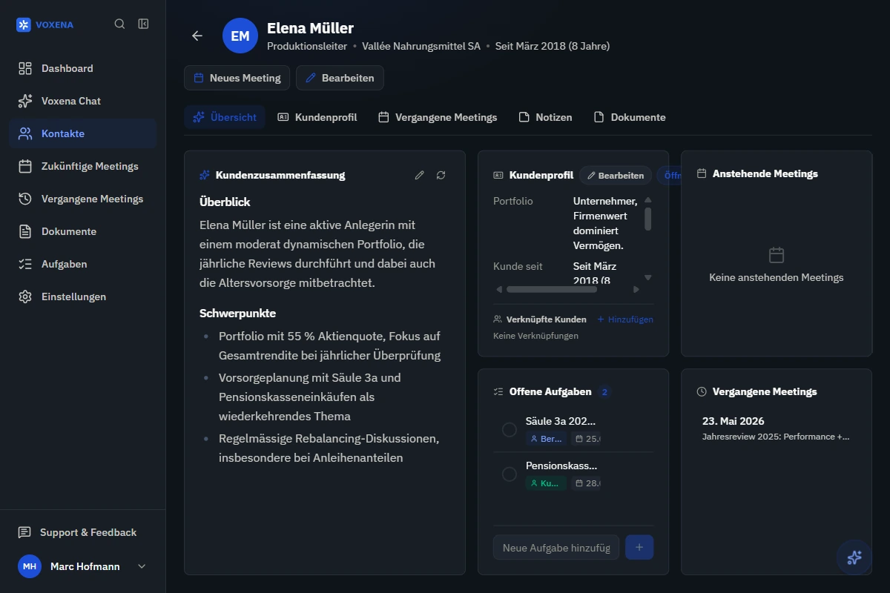Expand the Marc Hofmann user menu
Image resolution: width=890 pixels, height=593 pixels.
tap(83, 566)
